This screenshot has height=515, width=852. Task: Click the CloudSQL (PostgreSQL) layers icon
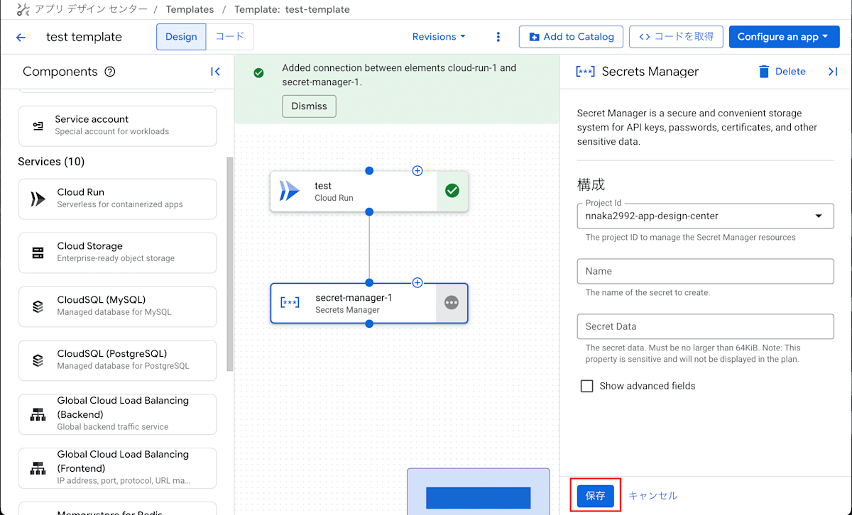tap(38, 360)
